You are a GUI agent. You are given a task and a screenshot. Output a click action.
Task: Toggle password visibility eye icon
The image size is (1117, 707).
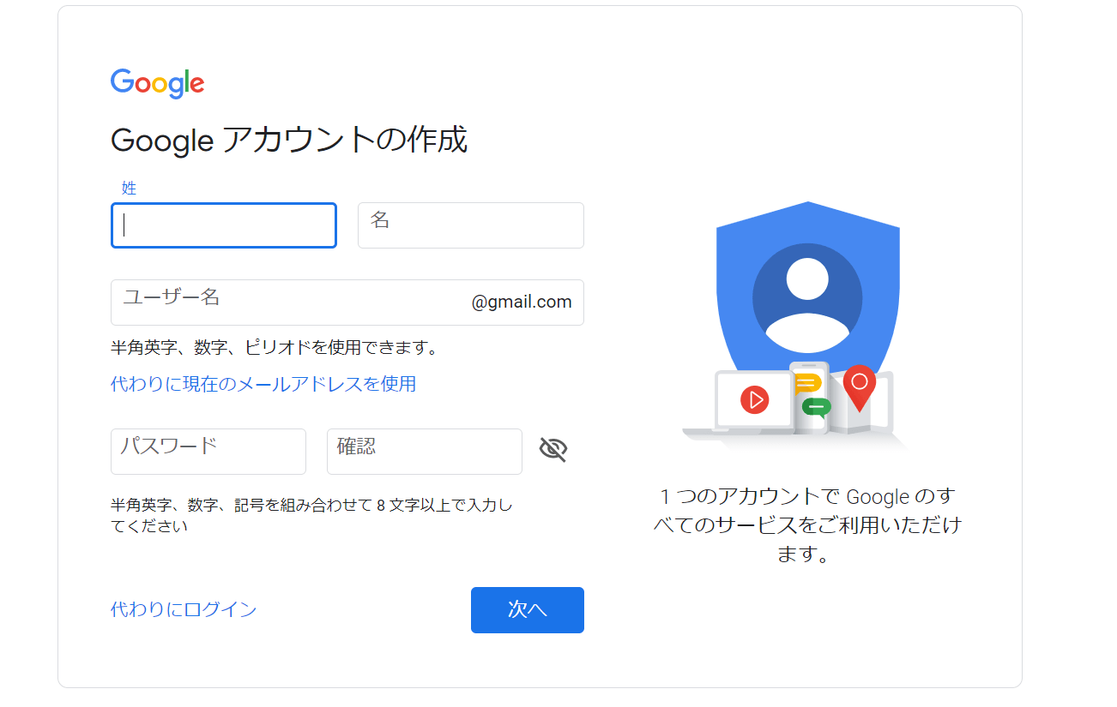pyautogui.click(x=553, y=449)
